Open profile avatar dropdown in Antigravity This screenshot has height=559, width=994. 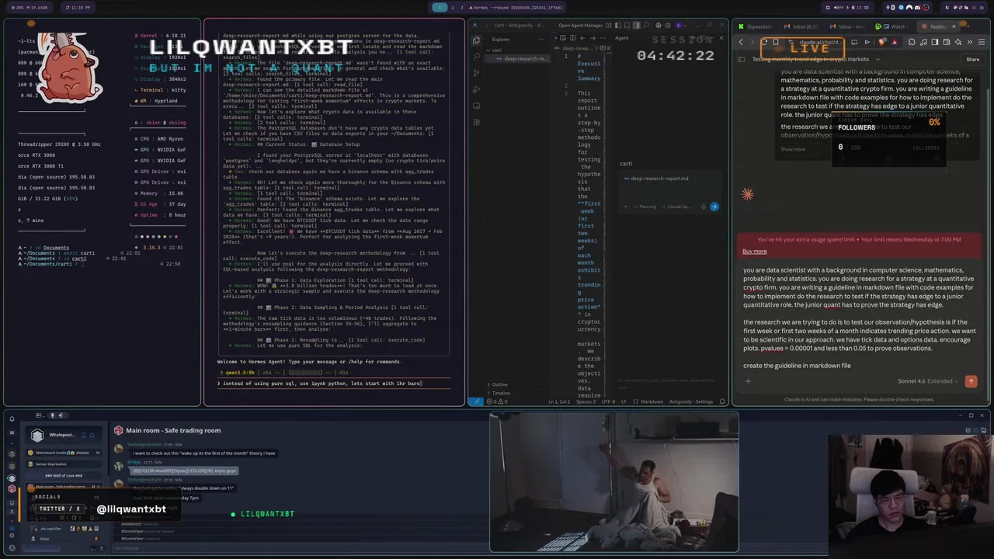pos(681,26)
